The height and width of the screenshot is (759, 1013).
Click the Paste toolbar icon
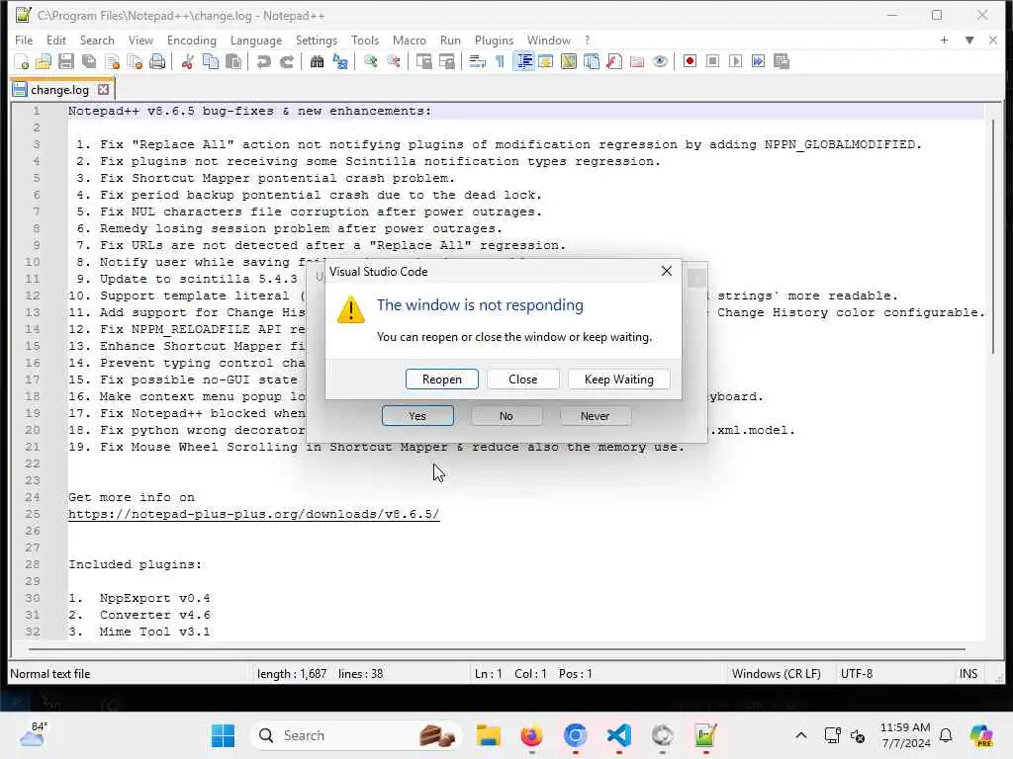point(233,62)
